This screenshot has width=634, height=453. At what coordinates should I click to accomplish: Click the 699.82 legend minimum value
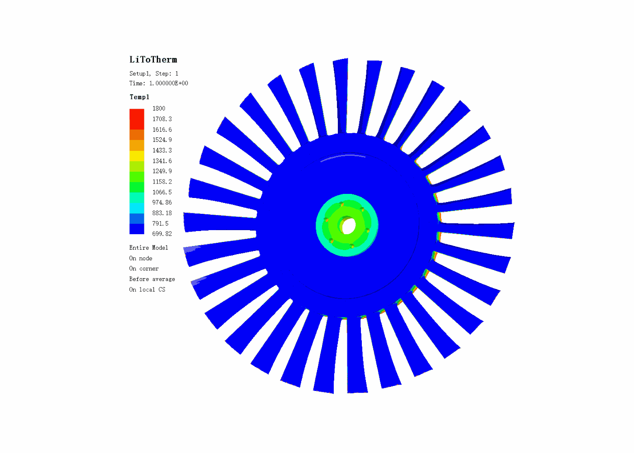pyautogui.click(x=162, y=234)
